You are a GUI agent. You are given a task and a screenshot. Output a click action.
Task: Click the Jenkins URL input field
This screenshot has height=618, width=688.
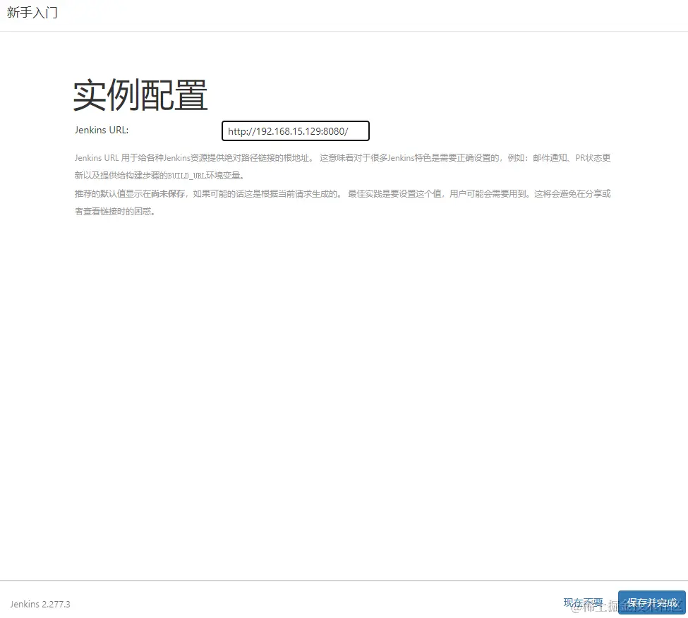[295, 131]
